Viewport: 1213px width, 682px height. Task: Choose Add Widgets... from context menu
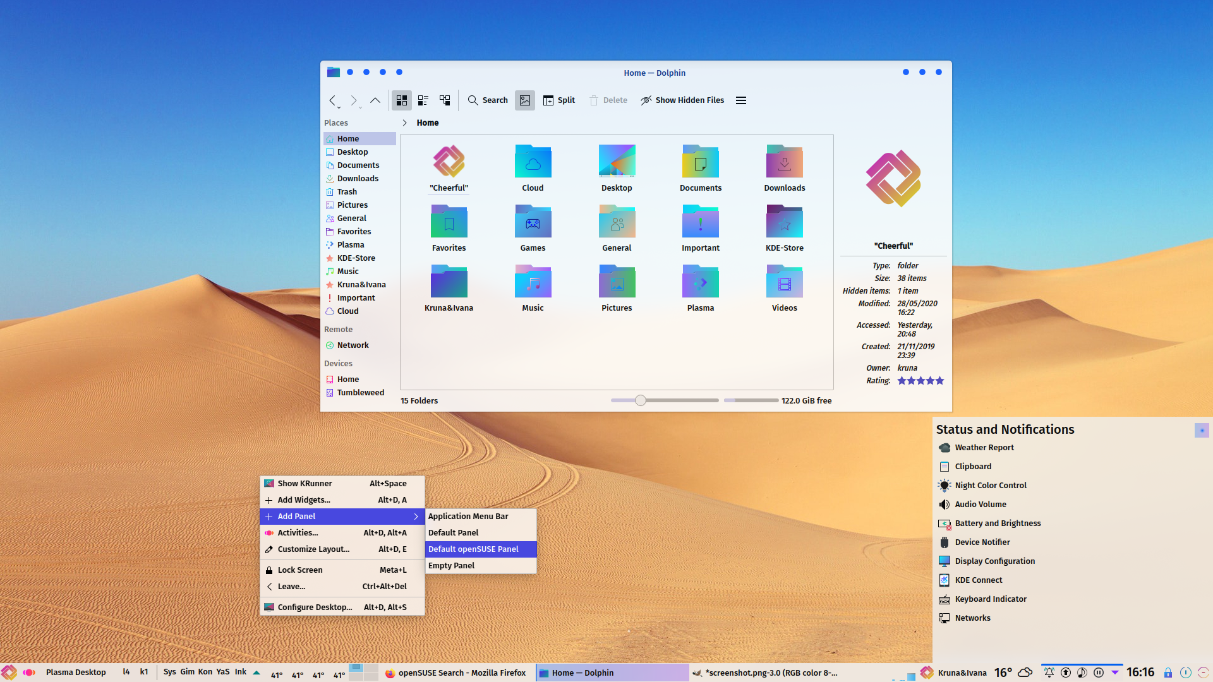coord(342,500)
